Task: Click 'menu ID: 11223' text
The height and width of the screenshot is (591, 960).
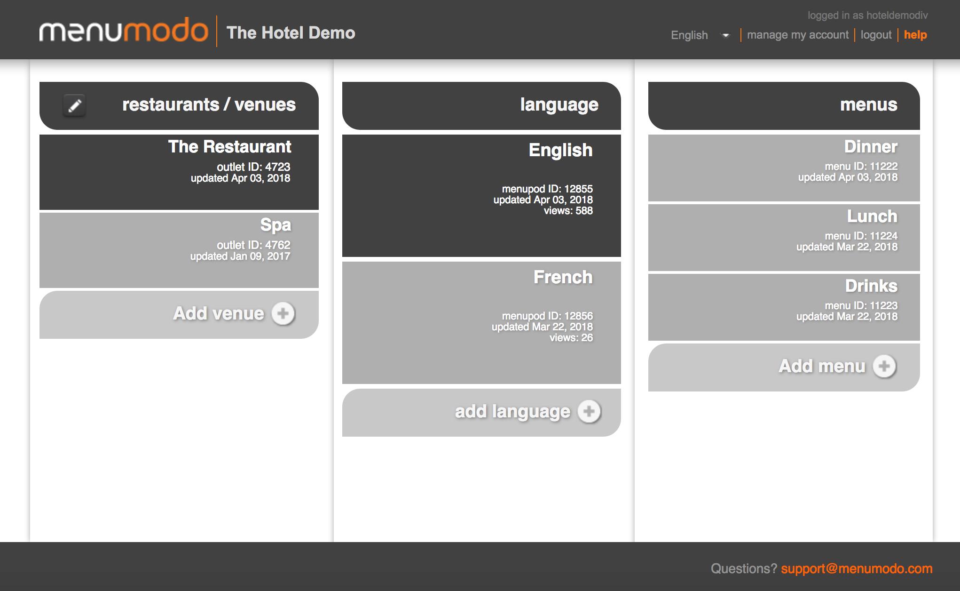Action: 861,306
